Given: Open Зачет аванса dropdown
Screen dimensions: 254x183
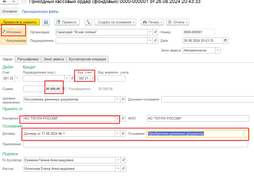Looking at the screenshot, I should 218,50.
